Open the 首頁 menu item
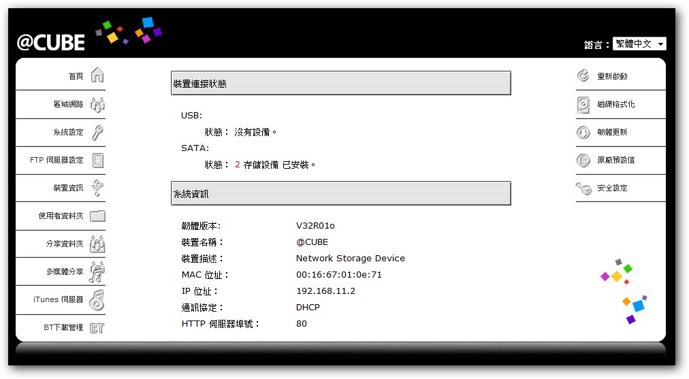This screenshot has width=689, height=379. click(76, 76)
